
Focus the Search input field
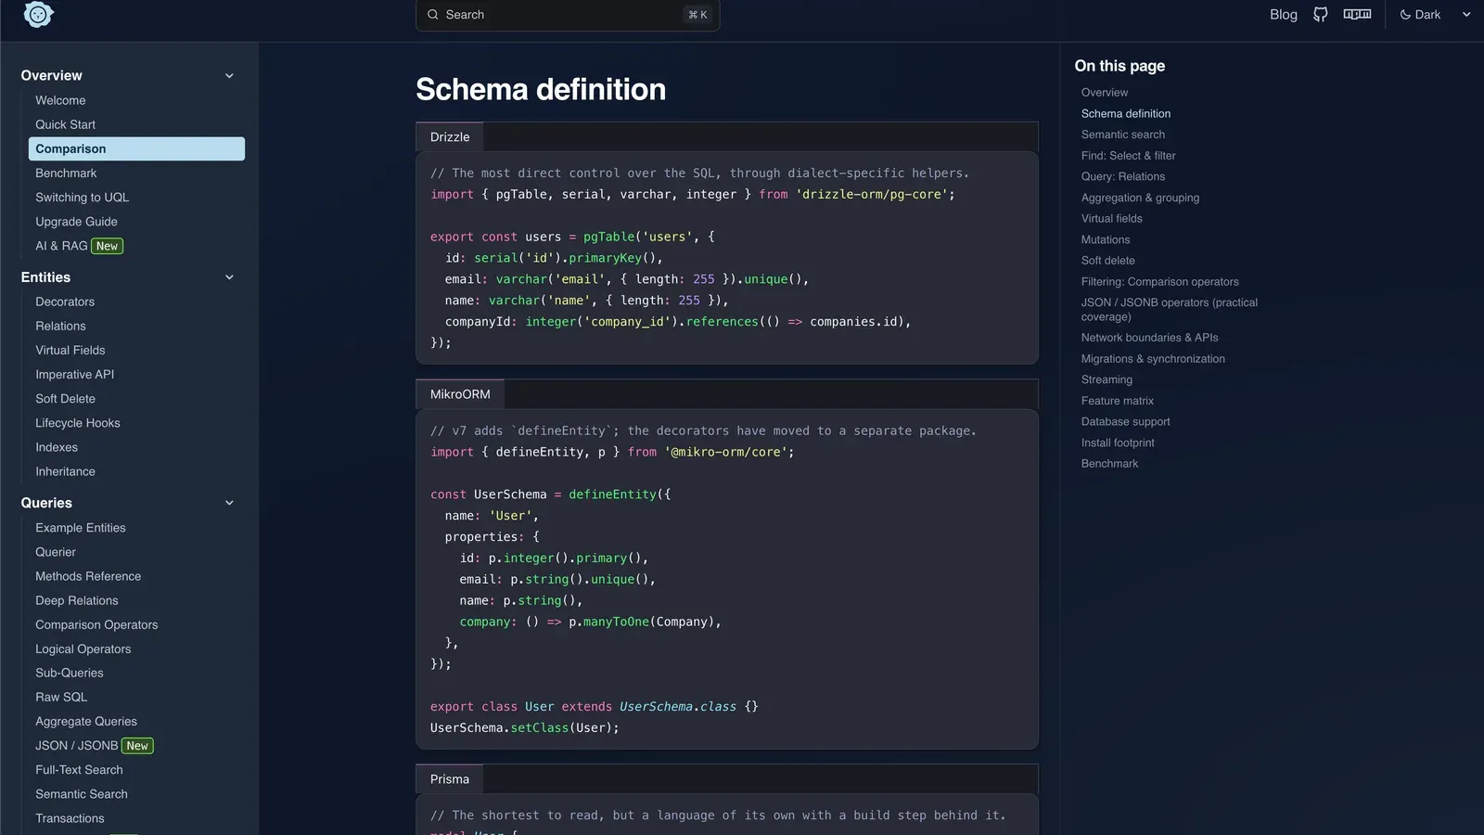click(568, 15)
